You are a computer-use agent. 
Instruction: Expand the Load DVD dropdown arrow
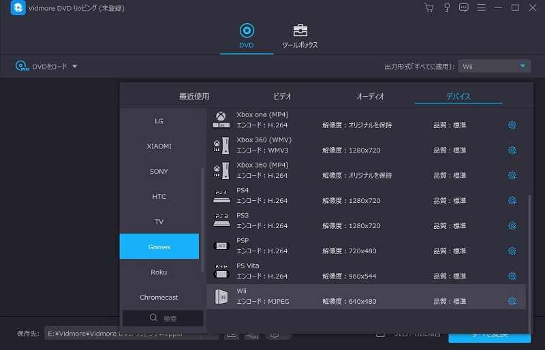75,66
